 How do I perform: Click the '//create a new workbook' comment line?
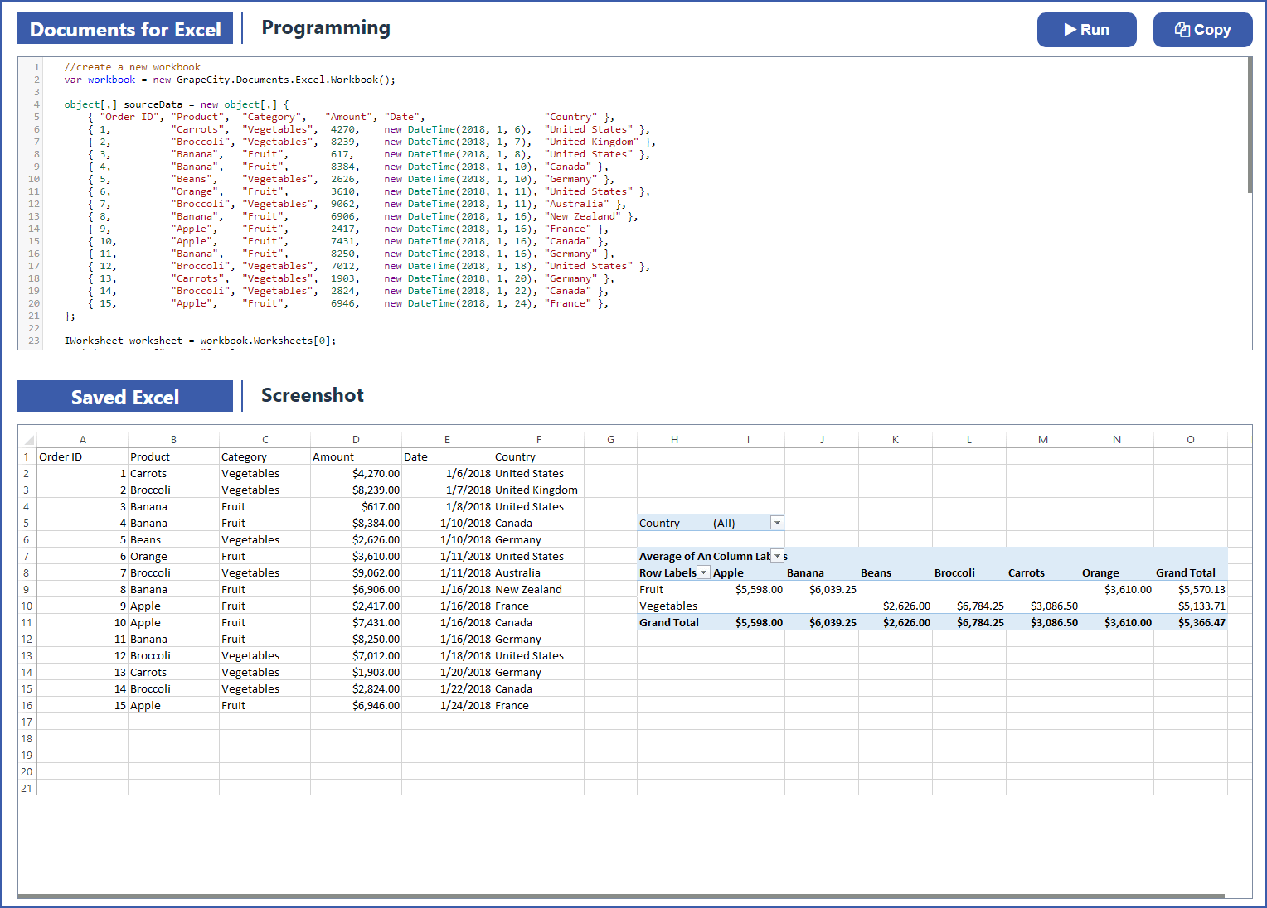pyautogui.click(x=133, y=67)
